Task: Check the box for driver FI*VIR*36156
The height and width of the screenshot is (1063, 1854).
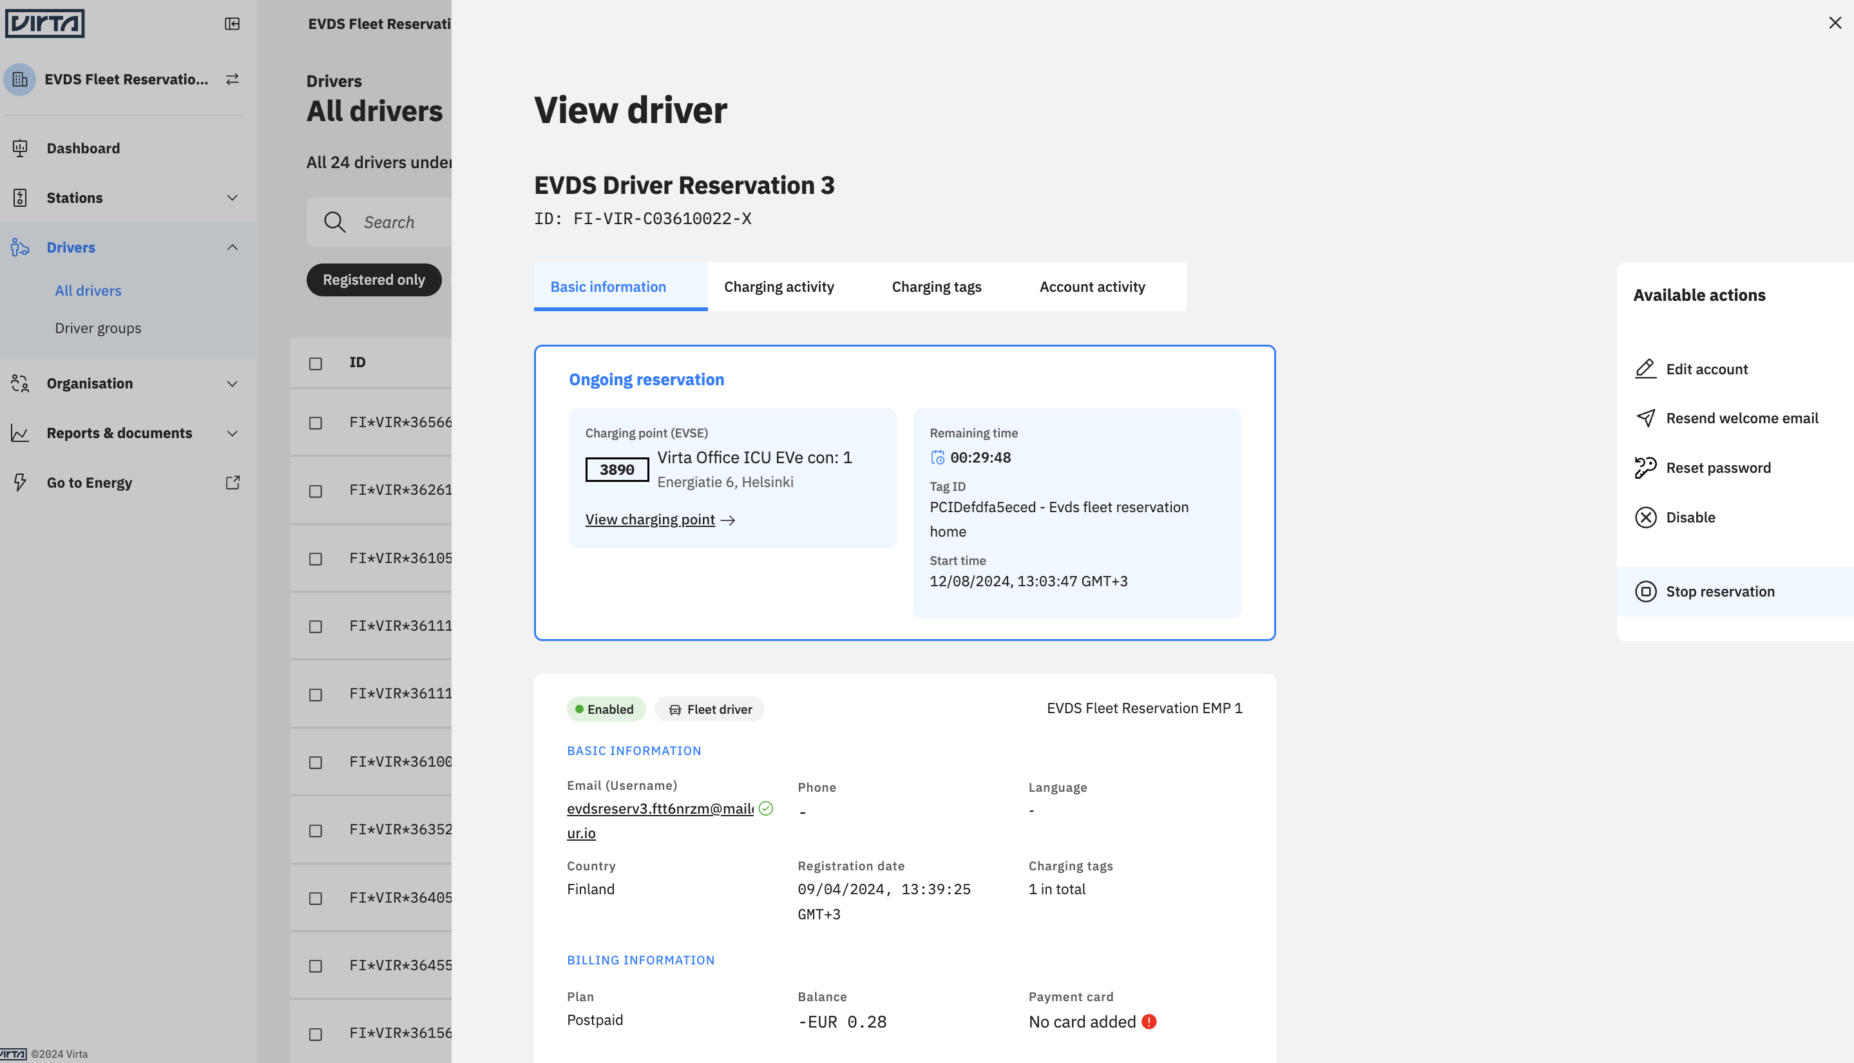Action: (315, 1034)
